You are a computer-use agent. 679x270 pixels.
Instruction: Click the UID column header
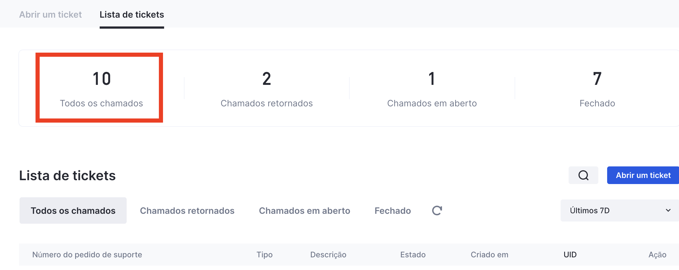570,255
